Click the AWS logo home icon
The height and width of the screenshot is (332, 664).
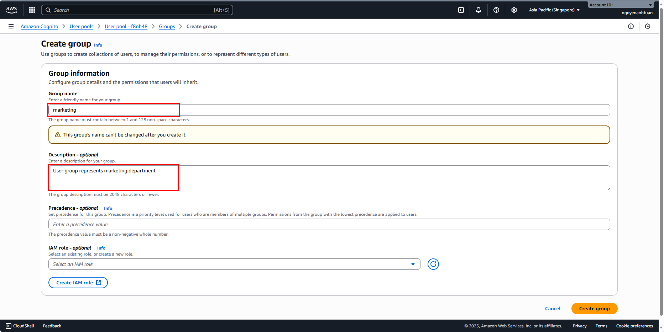[x=11, y=10]
